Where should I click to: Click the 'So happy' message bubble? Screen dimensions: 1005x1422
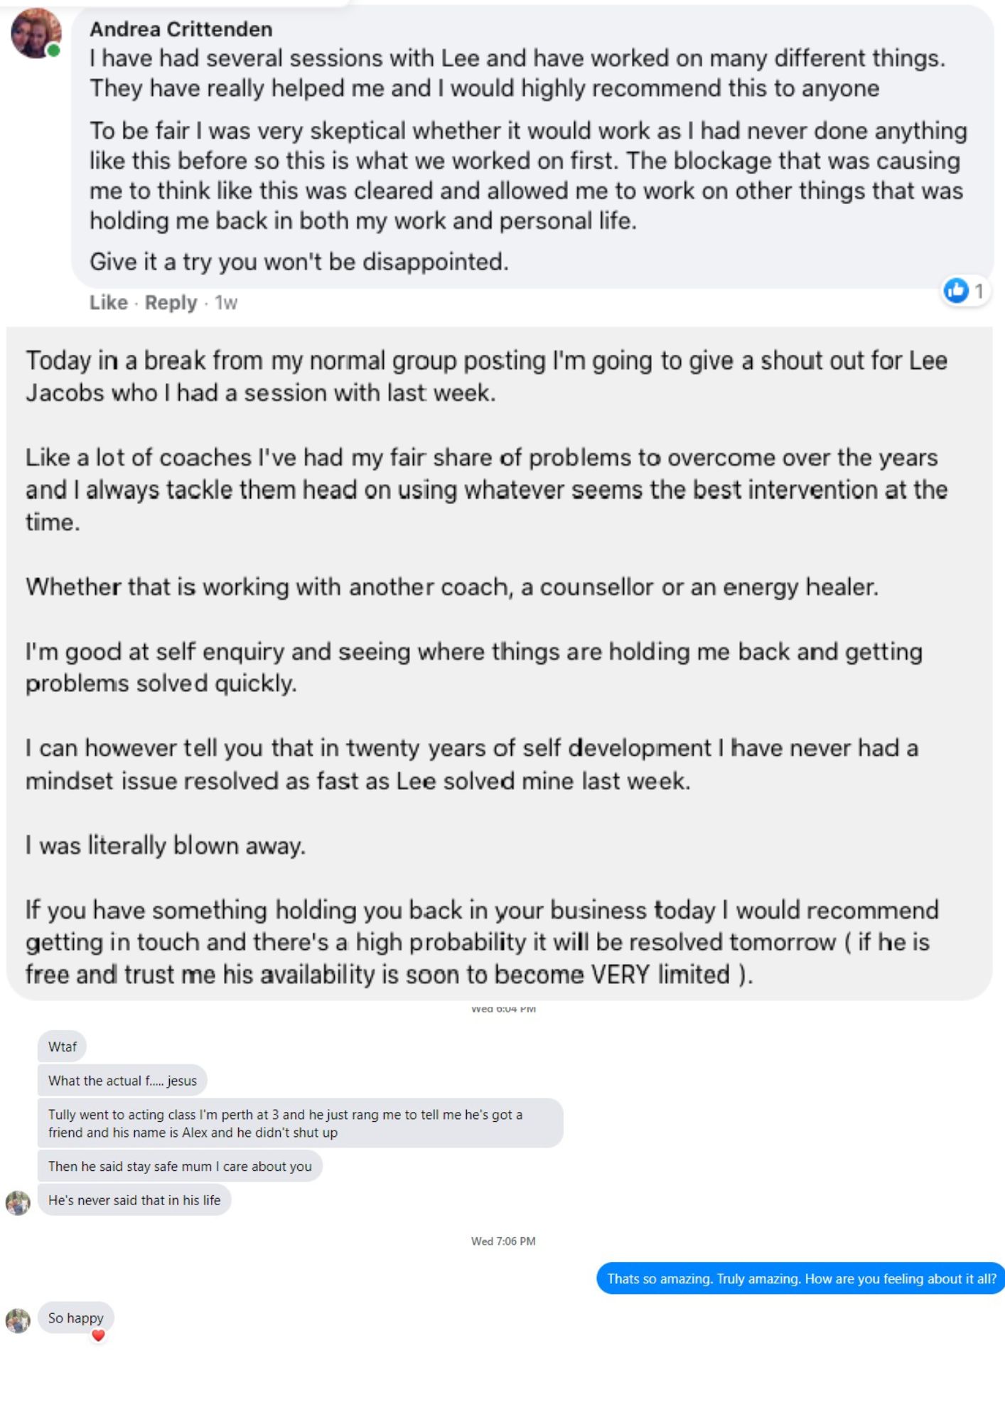76,1317
